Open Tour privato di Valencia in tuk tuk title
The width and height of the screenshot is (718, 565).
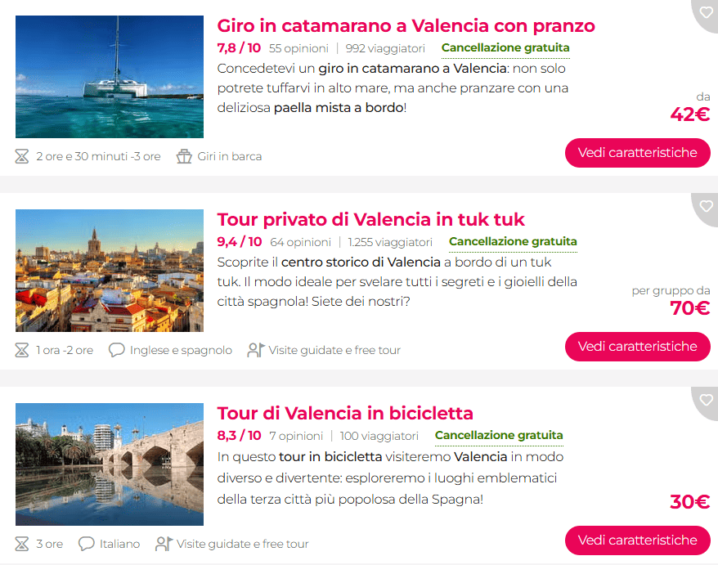pyautogui.click(x=370, y=220)
